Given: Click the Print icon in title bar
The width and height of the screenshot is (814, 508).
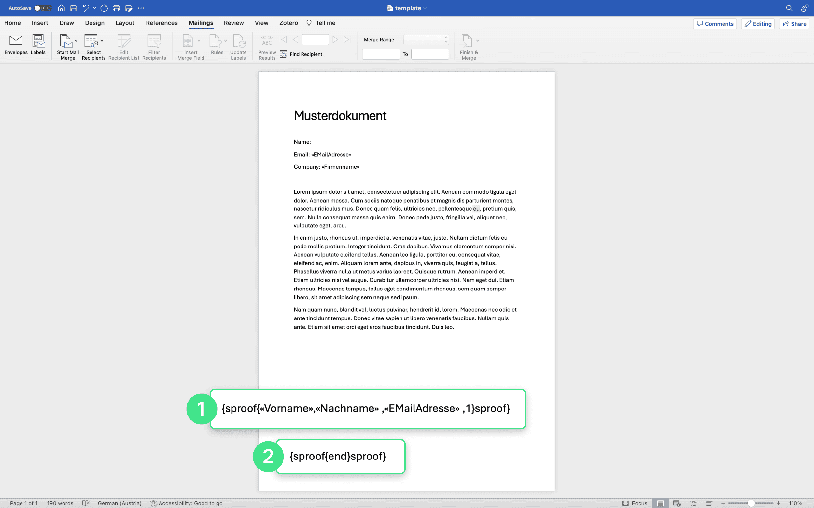Looking at the screenshot, I should pyautogui.click(x=117, y=8).
